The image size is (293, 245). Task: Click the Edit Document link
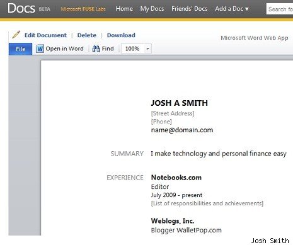(x=45, y=35)
